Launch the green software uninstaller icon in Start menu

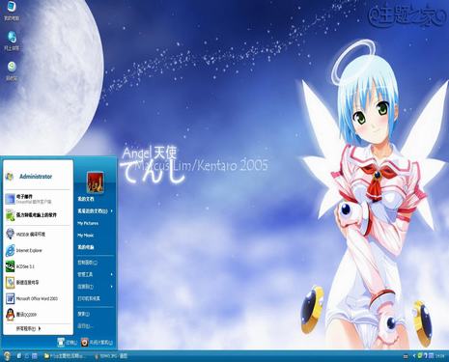[10, 215]
